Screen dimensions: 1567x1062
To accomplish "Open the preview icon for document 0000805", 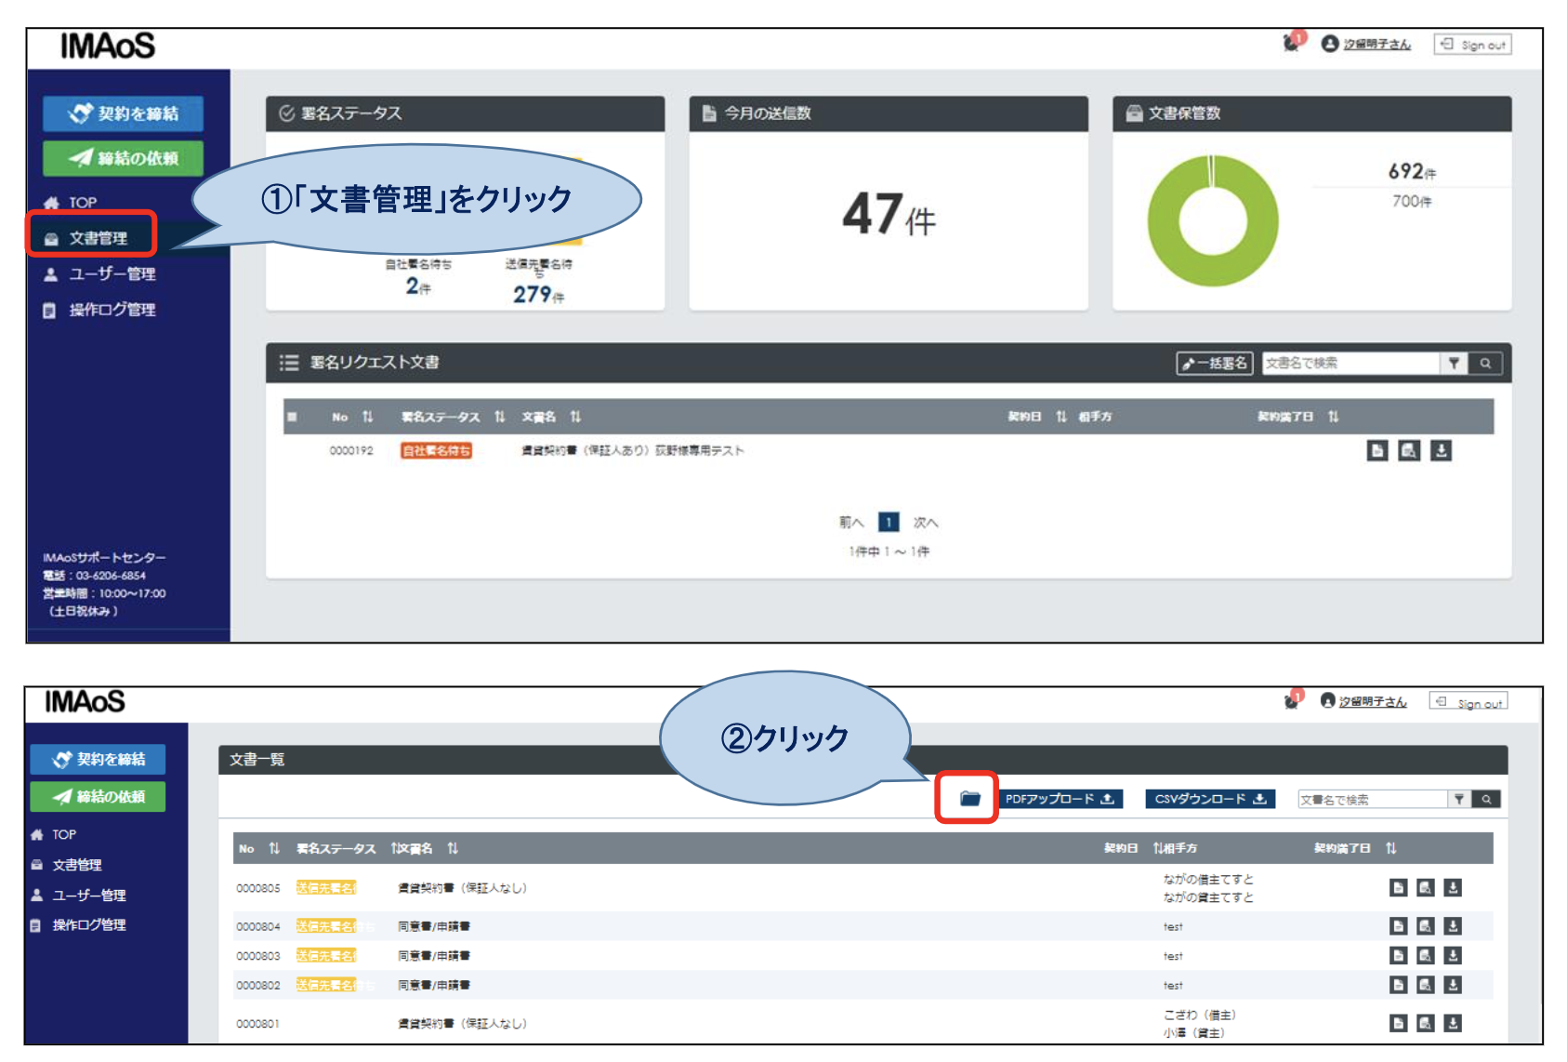I will click(1428, 886).
